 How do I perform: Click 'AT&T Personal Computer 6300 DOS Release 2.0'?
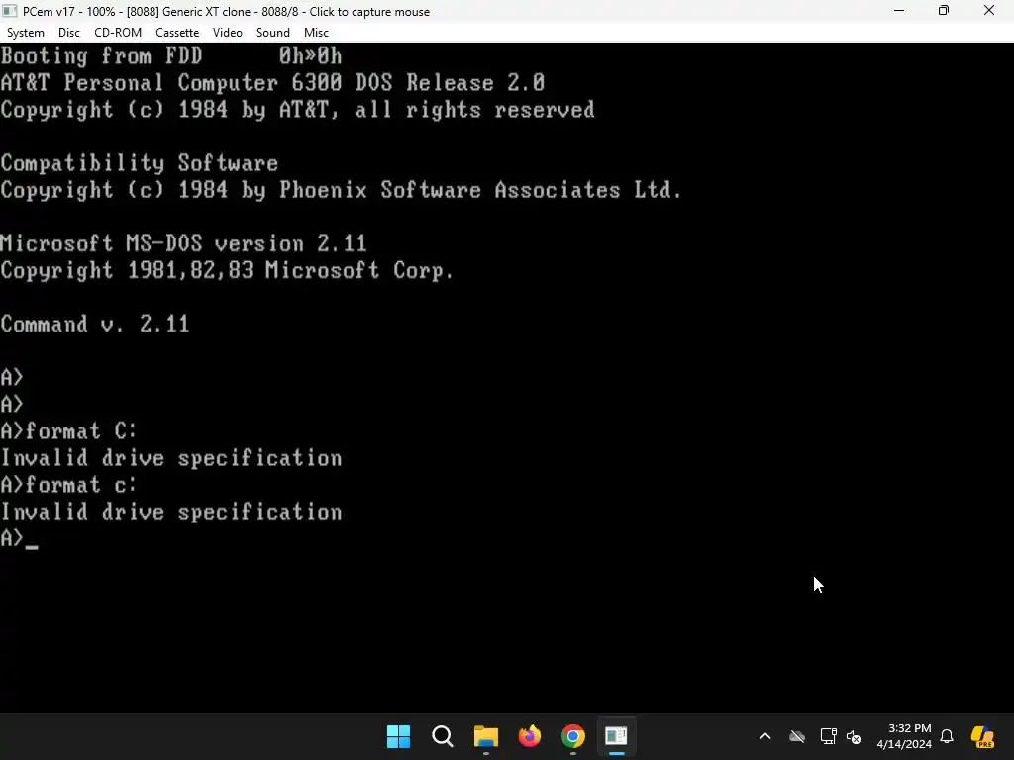272,83
